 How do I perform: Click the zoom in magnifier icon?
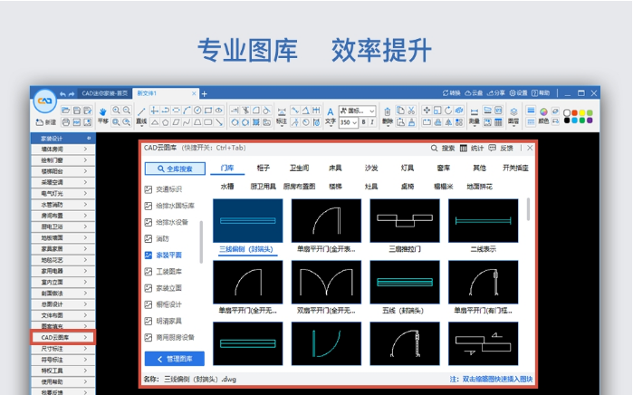point(116,110)
